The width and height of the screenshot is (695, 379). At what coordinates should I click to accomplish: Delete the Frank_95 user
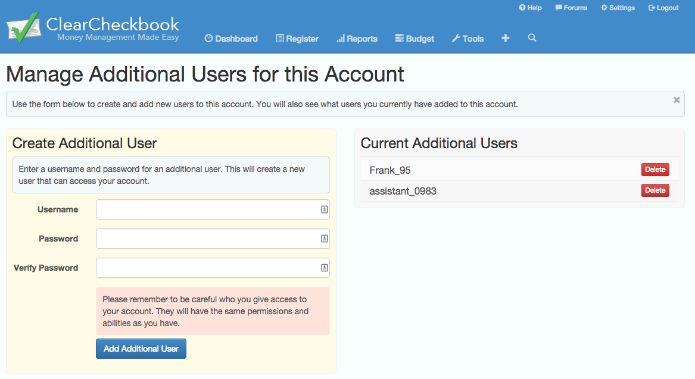[x=655, y=170]
